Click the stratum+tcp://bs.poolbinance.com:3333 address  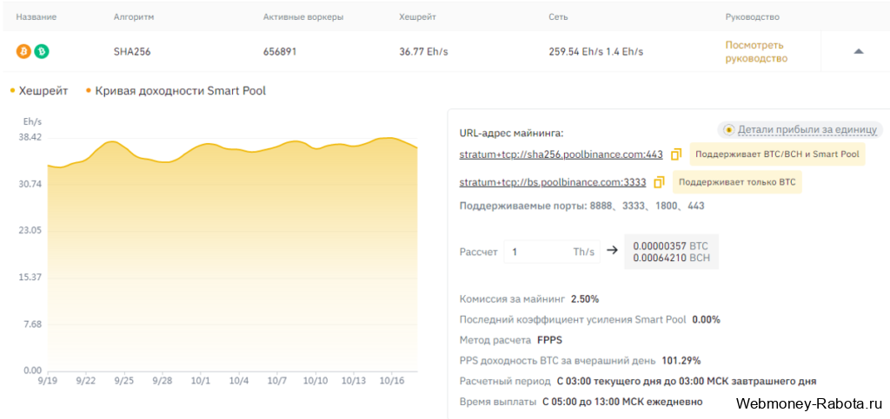pos(552,182)
